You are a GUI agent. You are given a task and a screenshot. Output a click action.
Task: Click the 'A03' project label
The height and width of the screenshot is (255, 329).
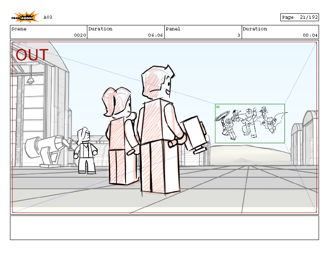[48, 17]
